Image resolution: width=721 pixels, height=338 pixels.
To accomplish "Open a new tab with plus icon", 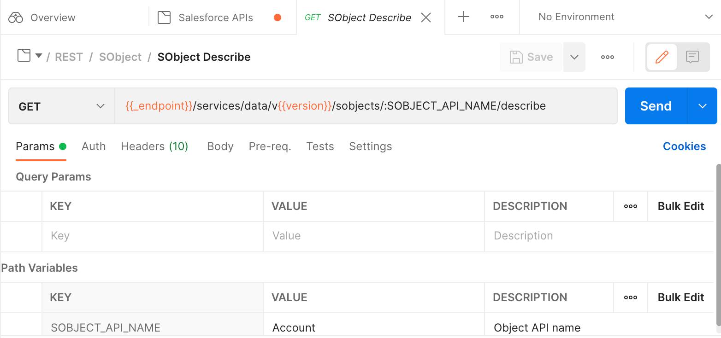I will (463, 17).
